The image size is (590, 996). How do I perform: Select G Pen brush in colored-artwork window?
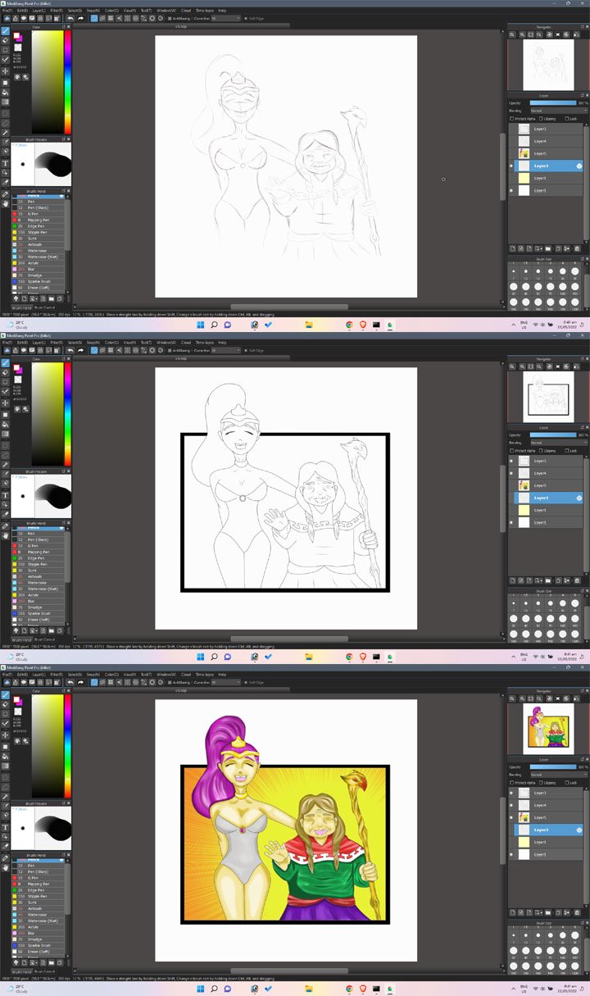(x=38, y=878)
